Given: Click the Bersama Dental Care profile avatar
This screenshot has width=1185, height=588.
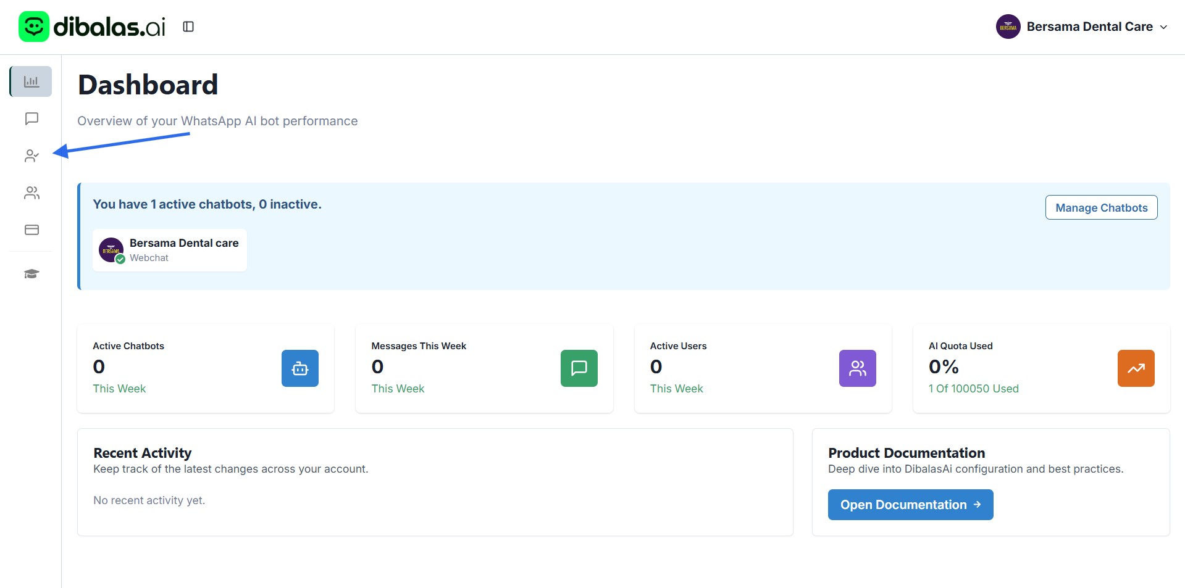Looking at the screenshot, I should [x=1008, y=27].
